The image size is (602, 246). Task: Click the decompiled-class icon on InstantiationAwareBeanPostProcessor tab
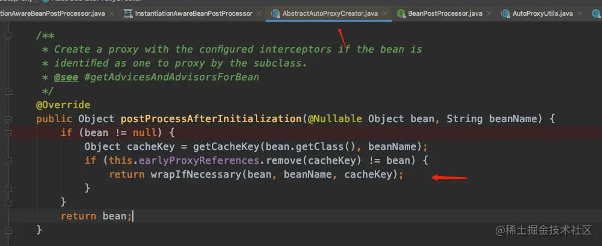tap(128, 13)
